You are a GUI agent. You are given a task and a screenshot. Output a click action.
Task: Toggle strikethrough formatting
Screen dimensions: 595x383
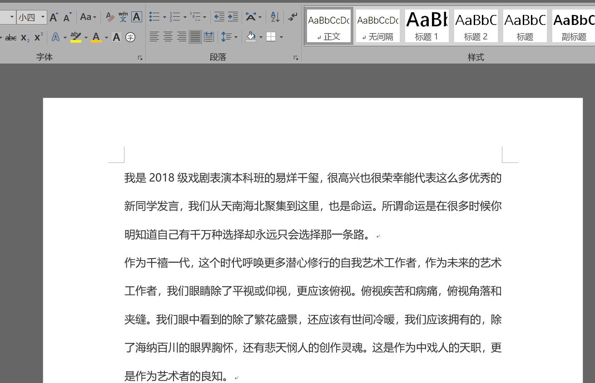click(x=10, y=37)
